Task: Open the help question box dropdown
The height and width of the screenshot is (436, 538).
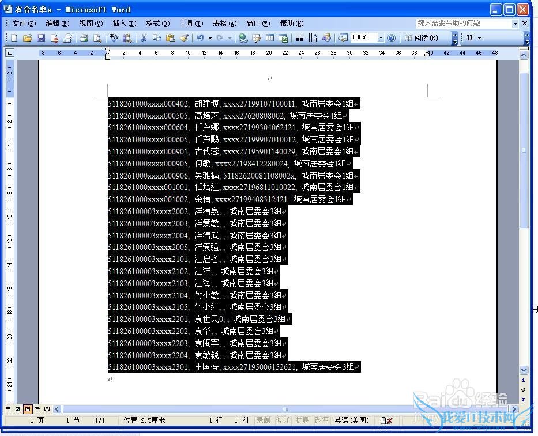Action: coord(515,24)
